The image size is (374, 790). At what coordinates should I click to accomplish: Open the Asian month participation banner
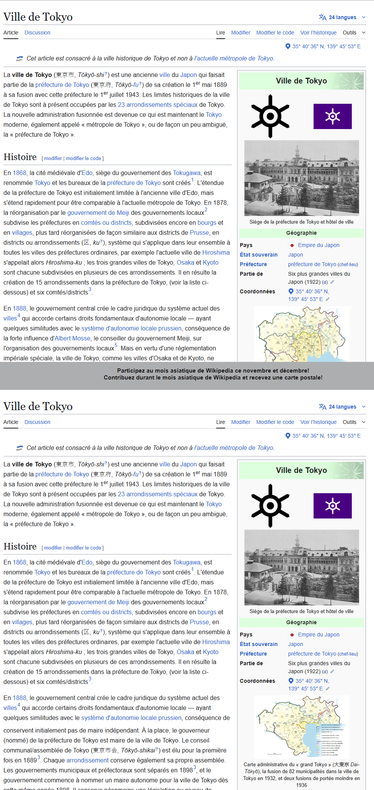click(213, 374)
